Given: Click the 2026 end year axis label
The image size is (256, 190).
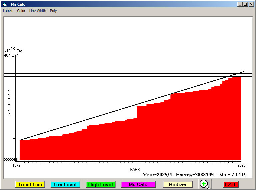Looking at the screenshot, I should click(x=241, y=165).
